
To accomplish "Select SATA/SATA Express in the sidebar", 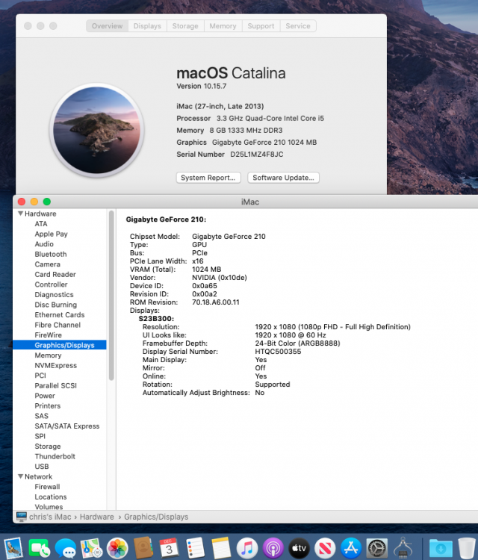I will [x=67, y=426].
